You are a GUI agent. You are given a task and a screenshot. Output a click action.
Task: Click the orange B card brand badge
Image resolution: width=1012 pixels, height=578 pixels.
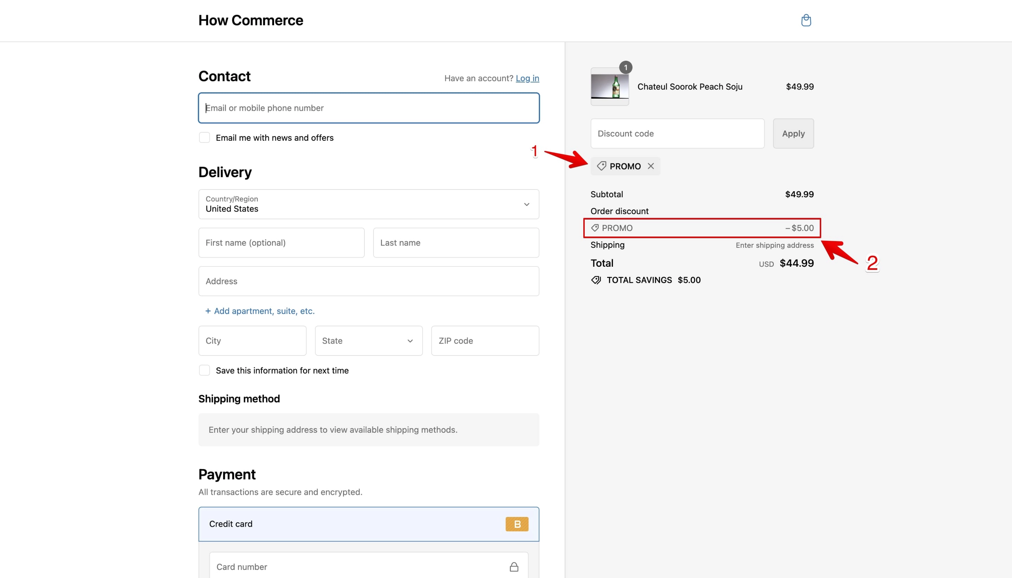[517, 524]
